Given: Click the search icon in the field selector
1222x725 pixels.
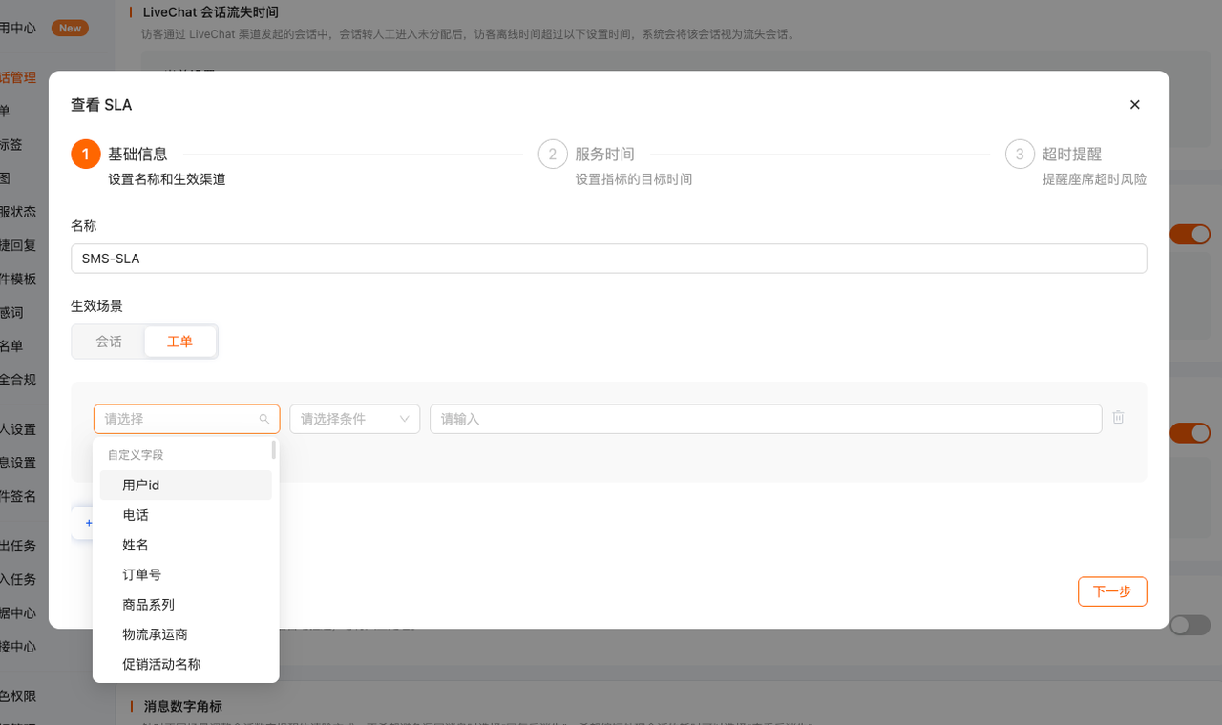Looking at the screenshot, I should pos(264,419).
